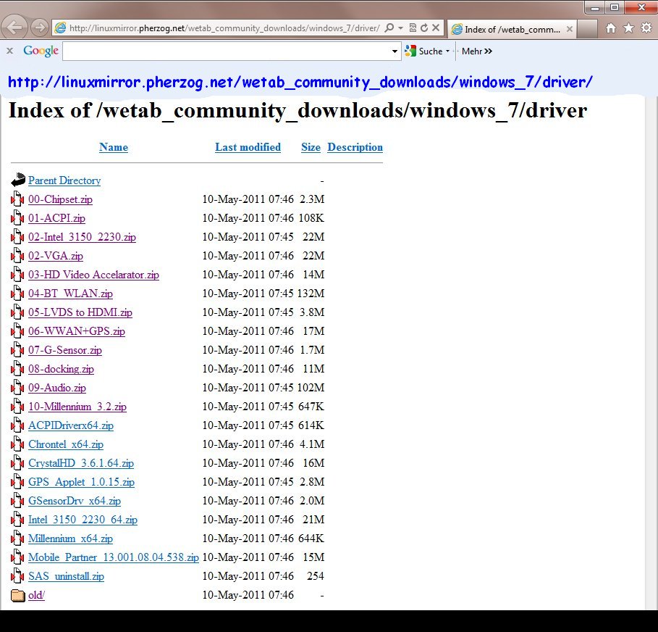The height and width of the screenshot is (632, 658).
Task: Sort listing by Size column
Action: pyautogui.click(x=311, y=147)
